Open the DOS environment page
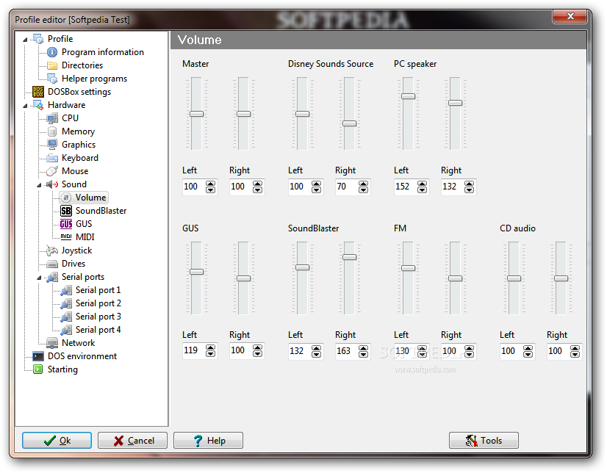Image resolution: width=607 pixels, height=473 pixels. tap(82, 356)
